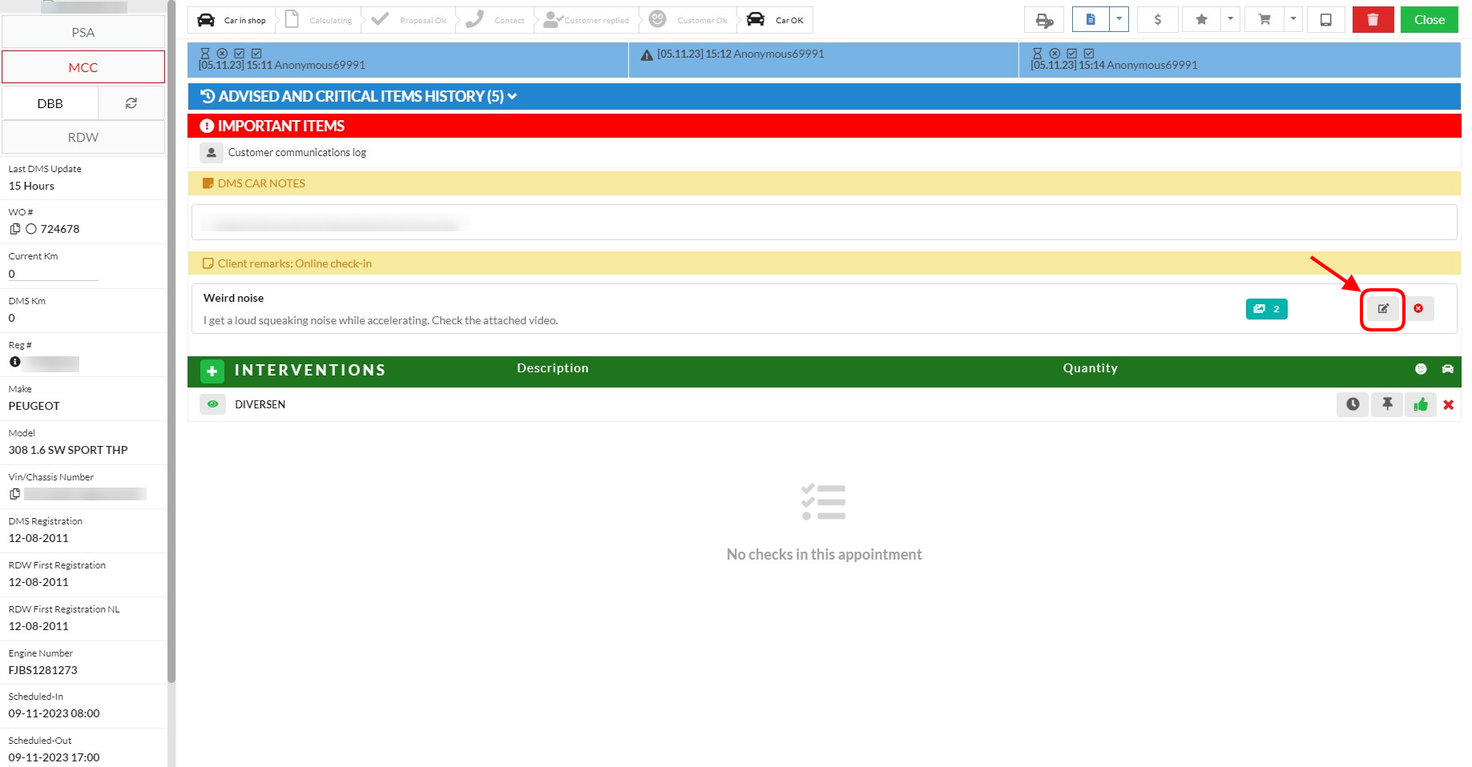Expand Advised and Critical Items History
The height and width of the screenshot is (767, 1472).
point(358,97)
